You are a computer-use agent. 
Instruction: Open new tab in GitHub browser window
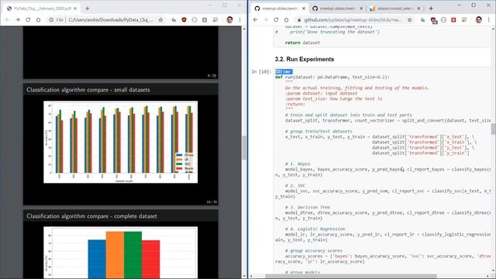[431, 9]
